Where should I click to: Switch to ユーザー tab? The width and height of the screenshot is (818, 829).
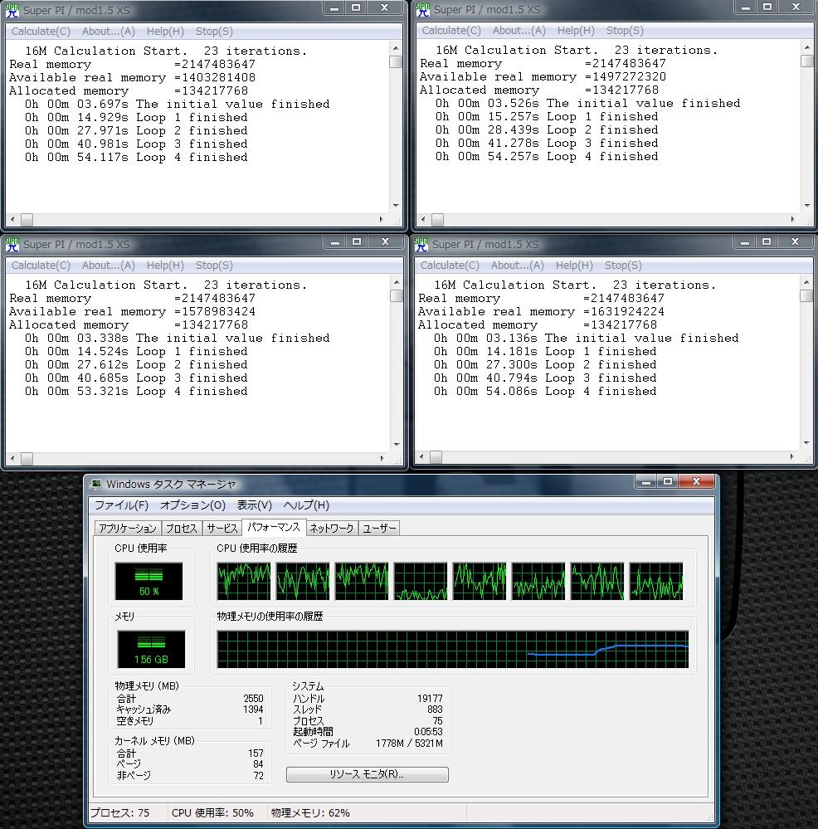[x=379, y=528]
